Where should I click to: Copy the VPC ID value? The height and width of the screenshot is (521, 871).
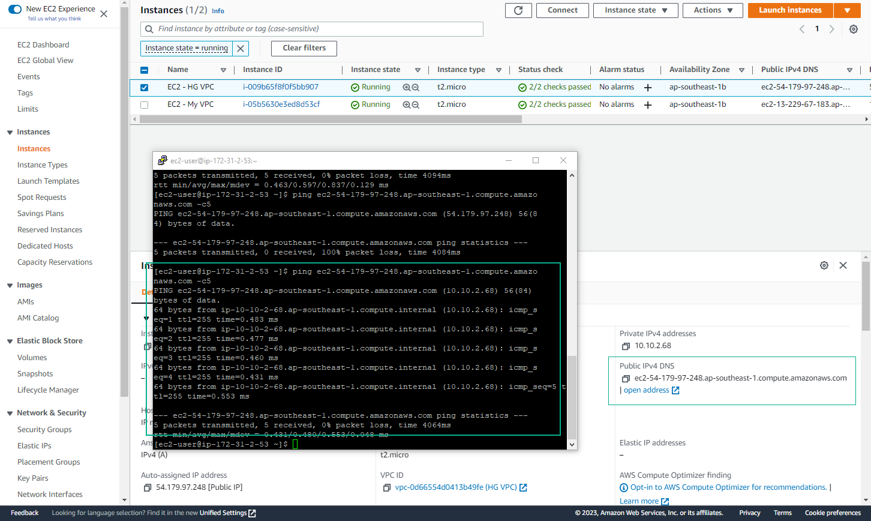(387, 488)
